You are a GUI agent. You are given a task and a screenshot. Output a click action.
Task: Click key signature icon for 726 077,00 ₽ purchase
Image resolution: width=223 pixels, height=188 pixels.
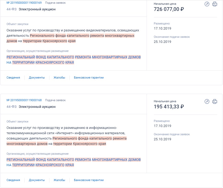pyautogui.click(x=207, y=4)
